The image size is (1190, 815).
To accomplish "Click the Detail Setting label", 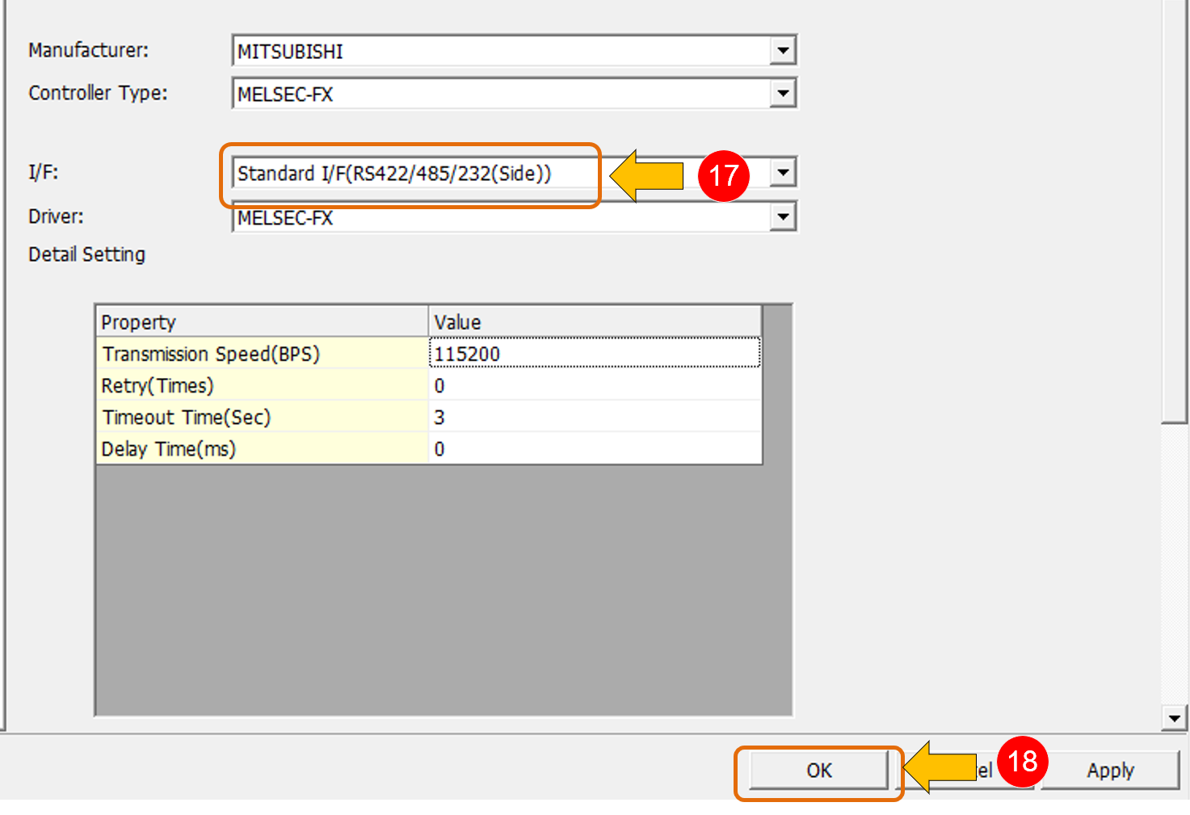I will tap(87, 254).
